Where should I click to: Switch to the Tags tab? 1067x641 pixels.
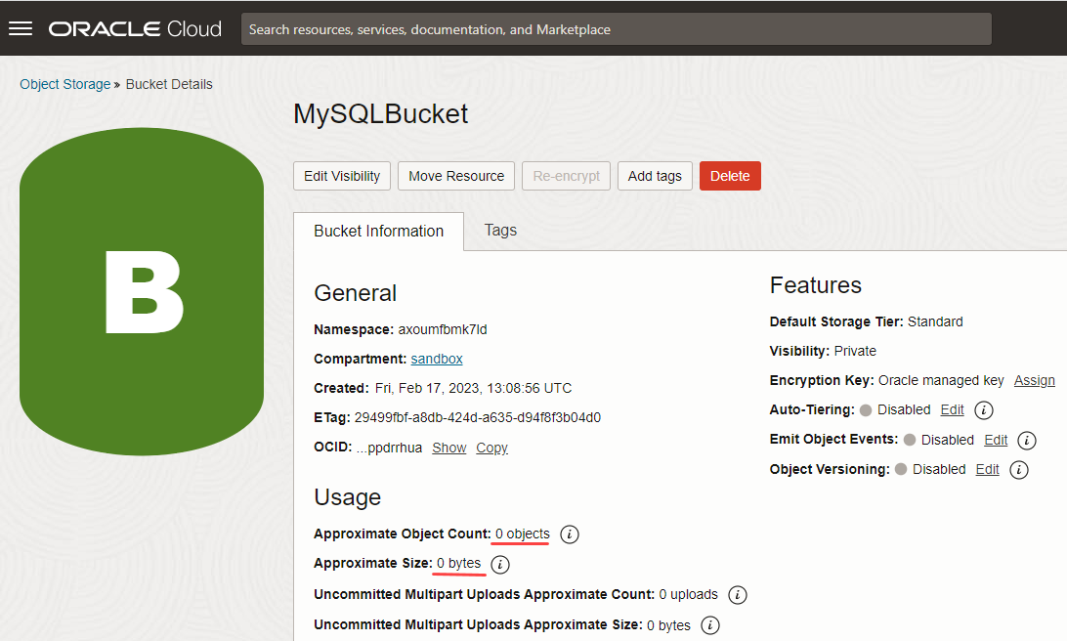(x=500, y=231)
